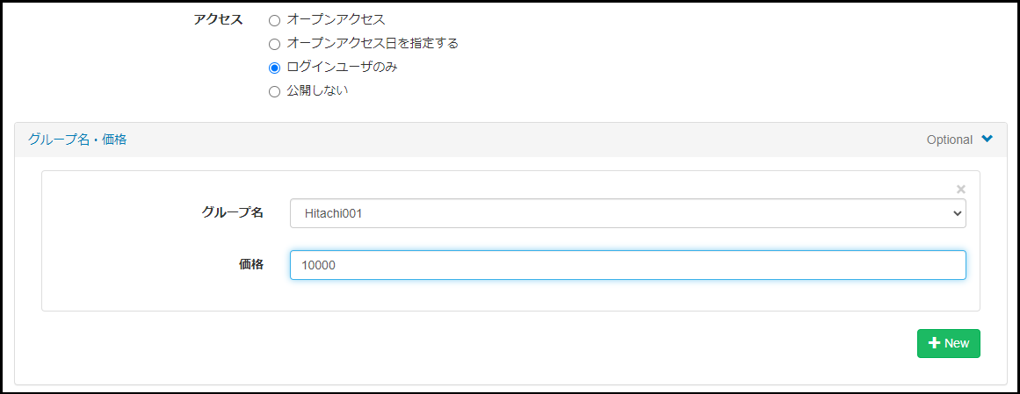This screenshot has width=1020, height=394.
Task: Select the 公開しない radio button
Action: pyautogui.click(x=274, y=91)
